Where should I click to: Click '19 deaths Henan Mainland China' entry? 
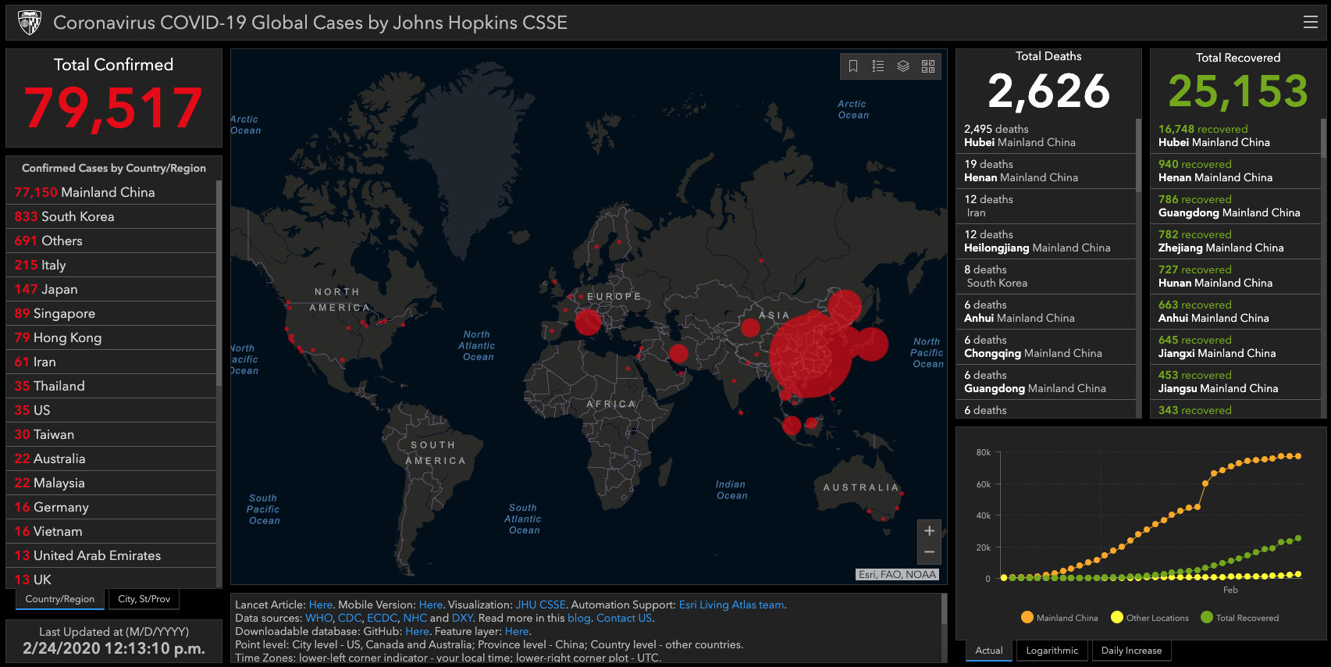pos(1046,171)
